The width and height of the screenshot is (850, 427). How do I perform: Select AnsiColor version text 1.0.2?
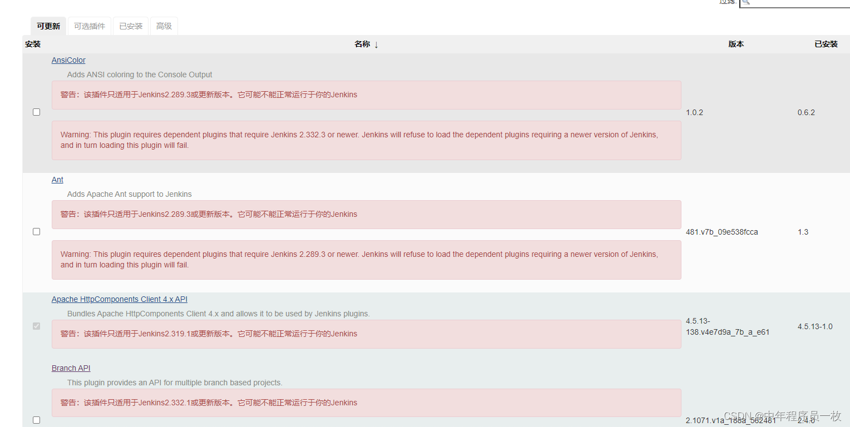pos(694,112)
